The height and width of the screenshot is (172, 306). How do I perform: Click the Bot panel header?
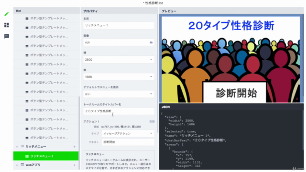(x=46, y=11)
